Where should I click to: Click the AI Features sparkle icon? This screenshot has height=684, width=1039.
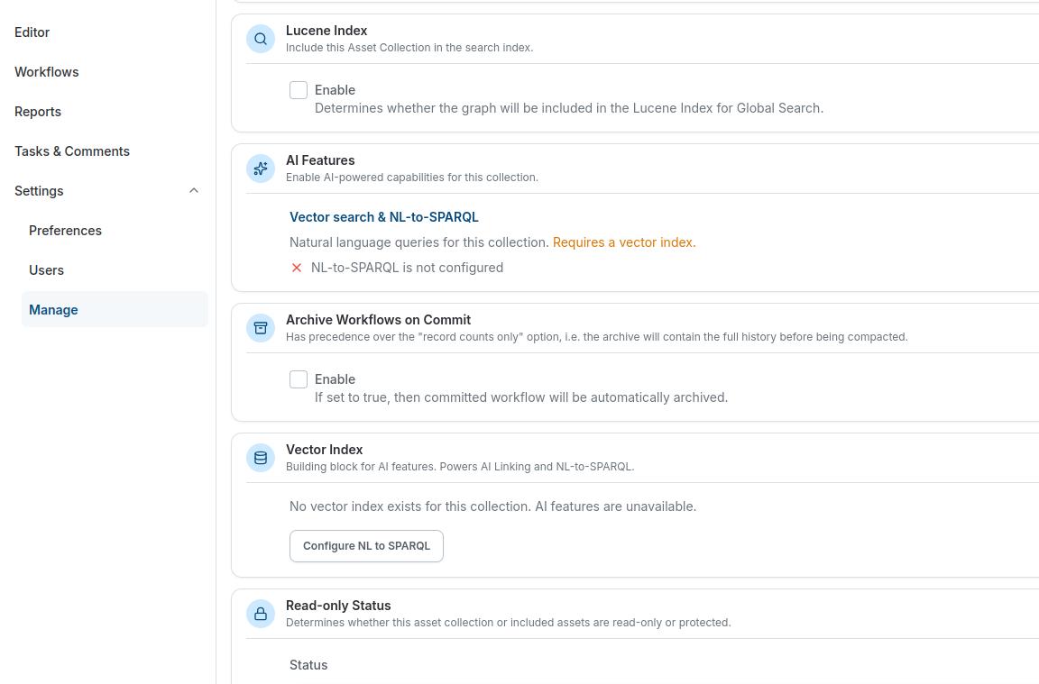pyautogui.click(x=261, y=169)
